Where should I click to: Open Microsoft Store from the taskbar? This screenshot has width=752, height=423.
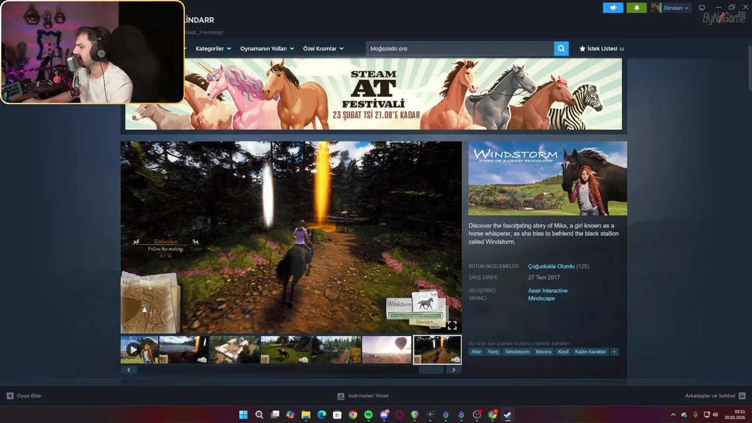tap(337, 415)
